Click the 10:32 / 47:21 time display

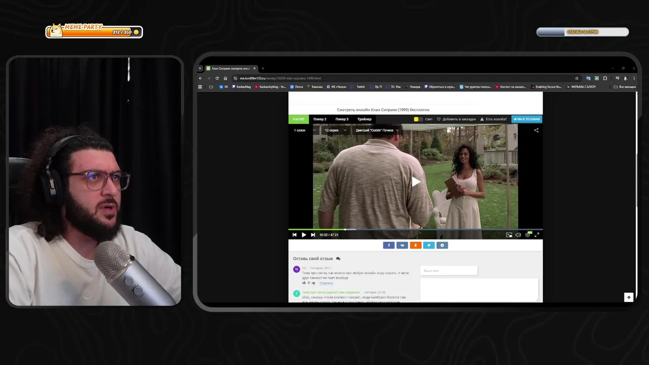[329, 235]
